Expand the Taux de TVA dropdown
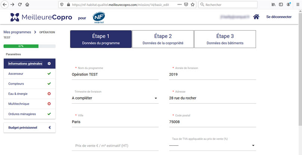 (212, 145)
